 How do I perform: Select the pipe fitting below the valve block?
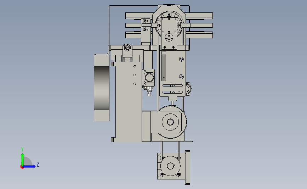tap(149, 91)
